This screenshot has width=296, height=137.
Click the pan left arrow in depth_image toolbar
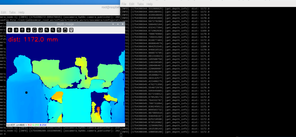(x=10, y=30)
